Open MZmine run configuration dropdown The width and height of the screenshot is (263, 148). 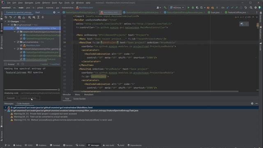pyautogui.click(x=177, y=7)
